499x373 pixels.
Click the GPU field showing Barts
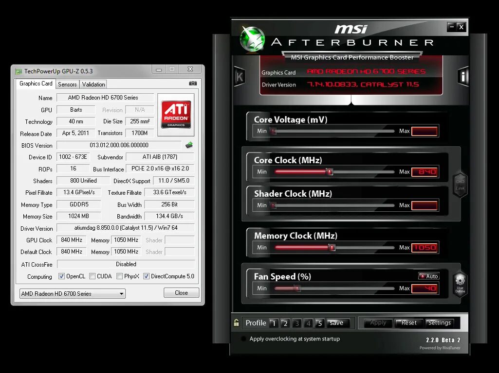click(x=76, y=109)
